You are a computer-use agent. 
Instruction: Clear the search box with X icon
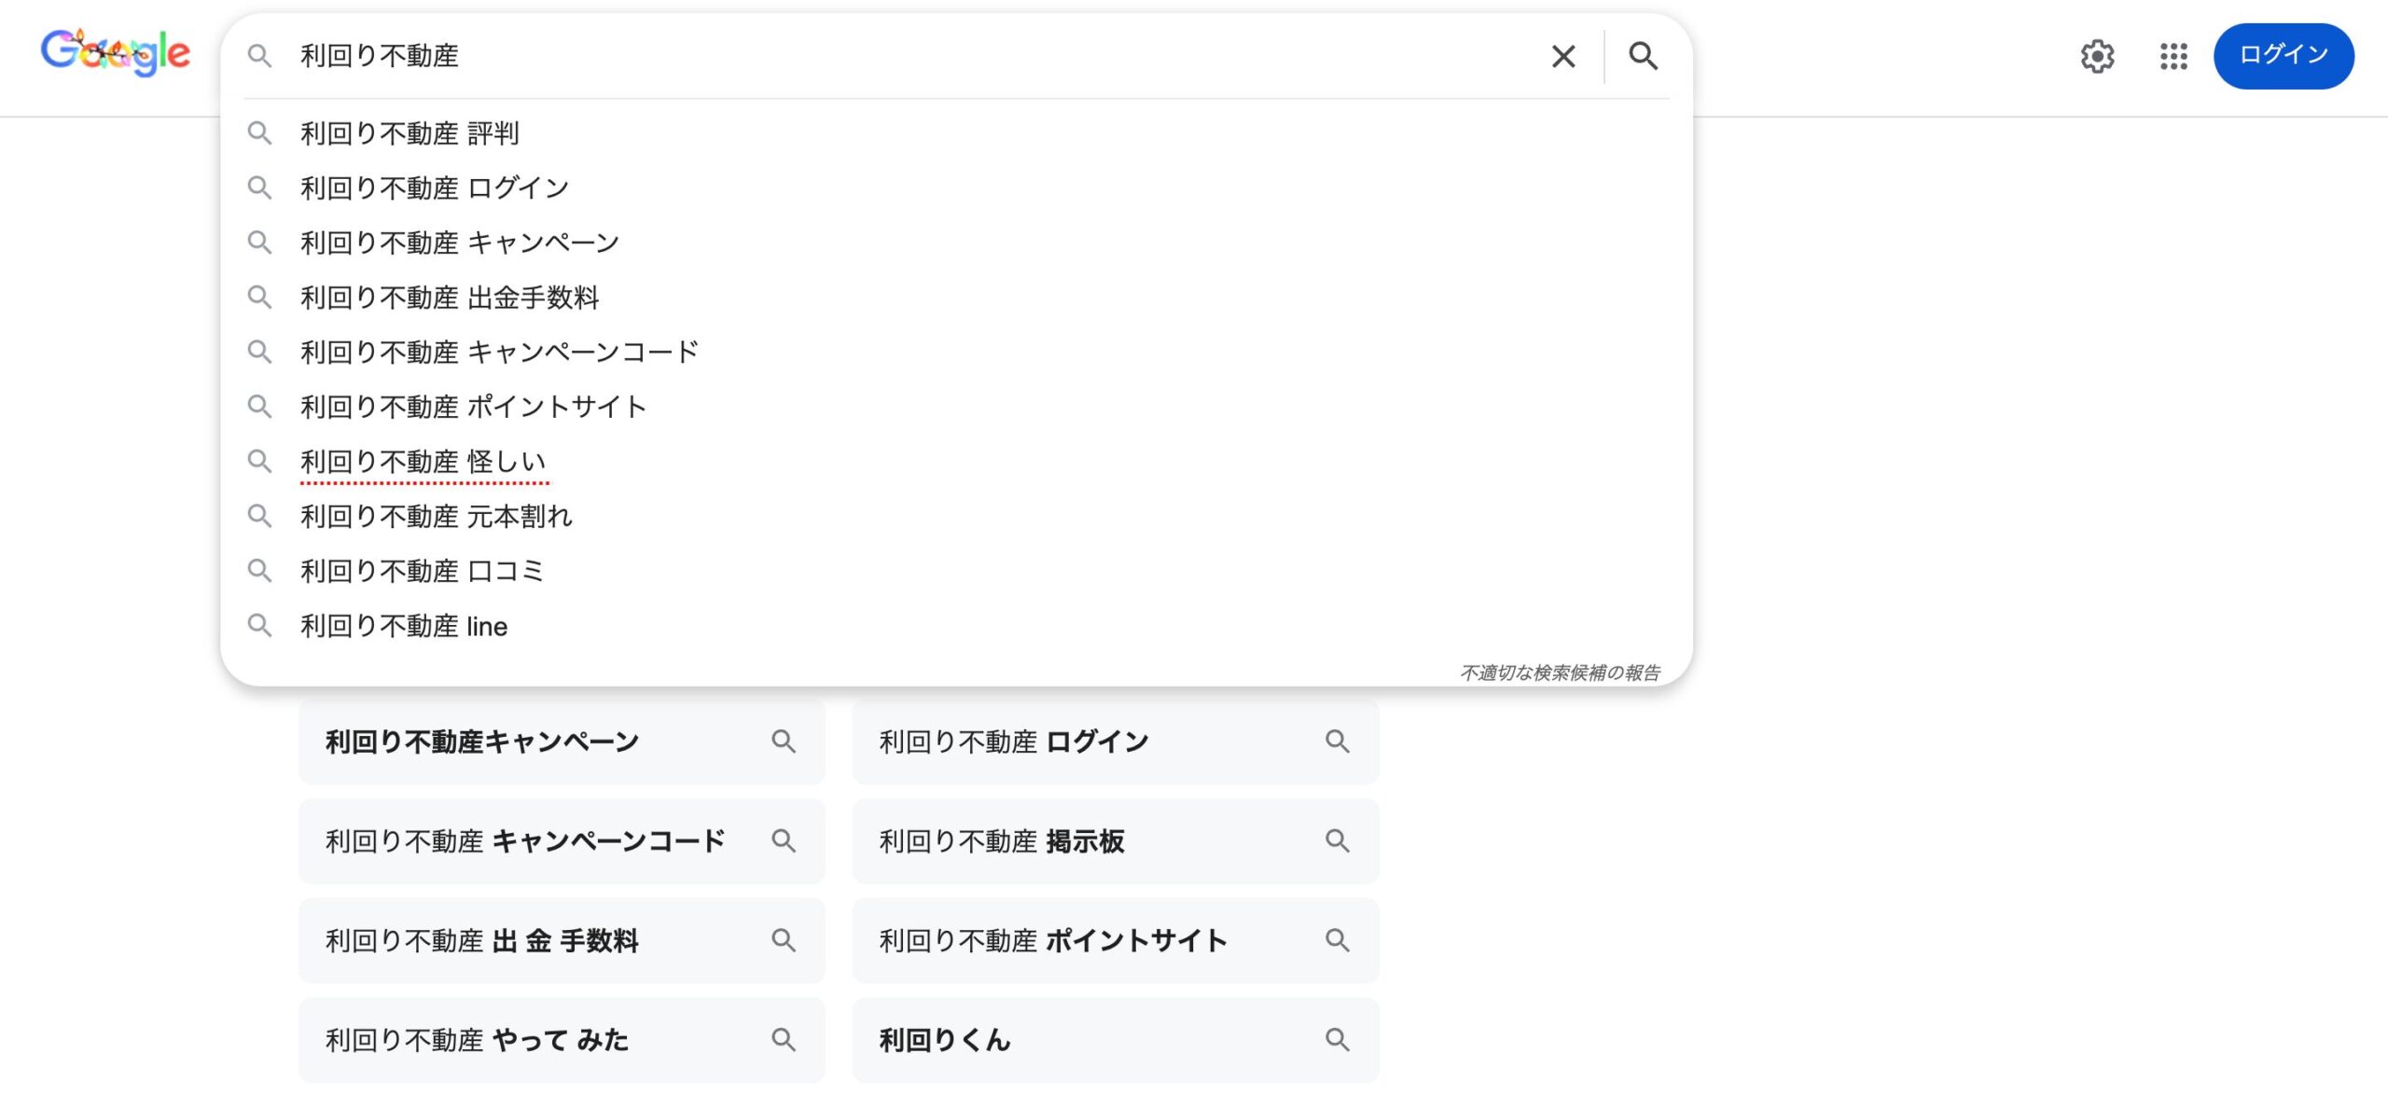tap(1563, 57)
